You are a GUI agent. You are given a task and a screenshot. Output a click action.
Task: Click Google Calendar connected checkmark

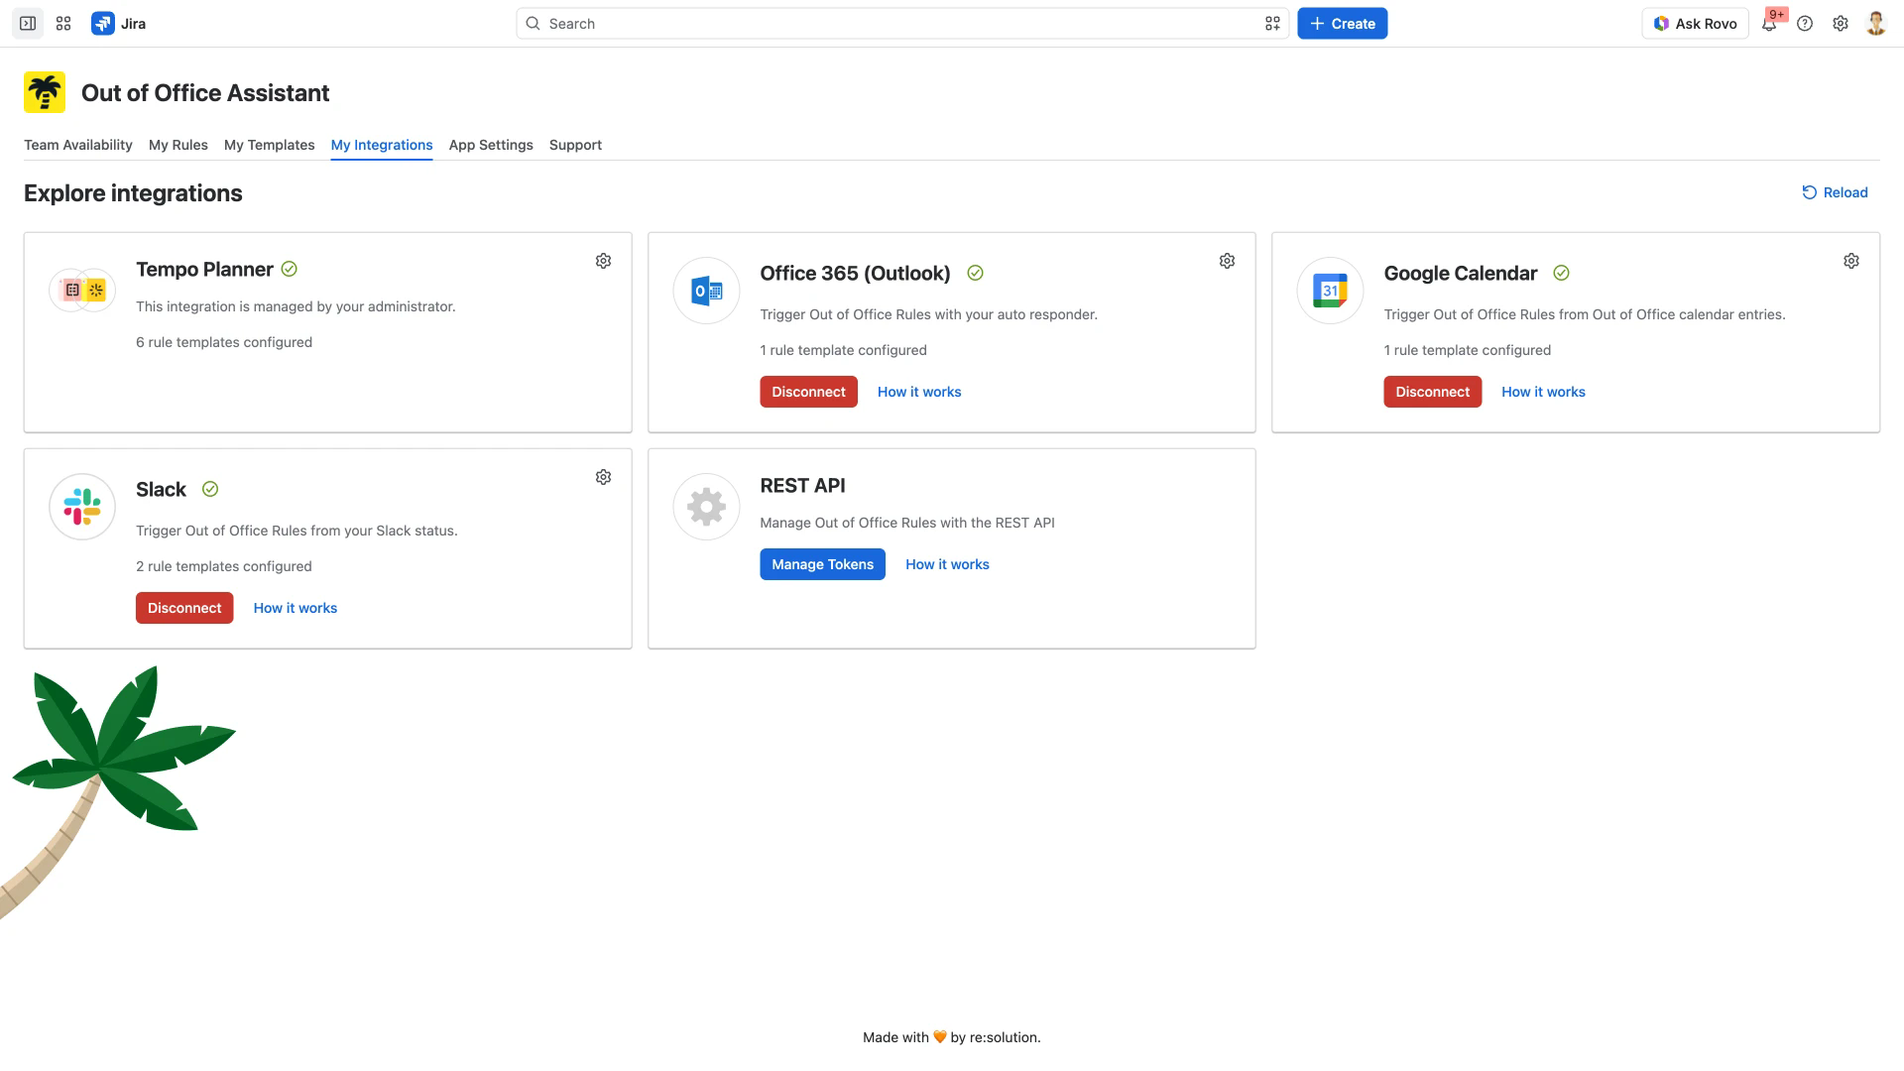[1561, 273]
